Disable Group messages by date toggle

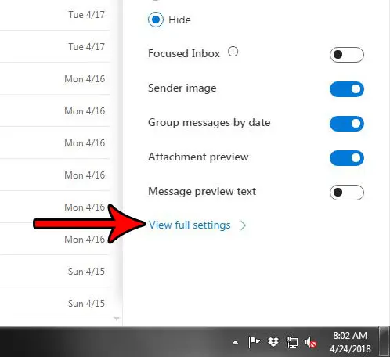(x=347, y=124)
